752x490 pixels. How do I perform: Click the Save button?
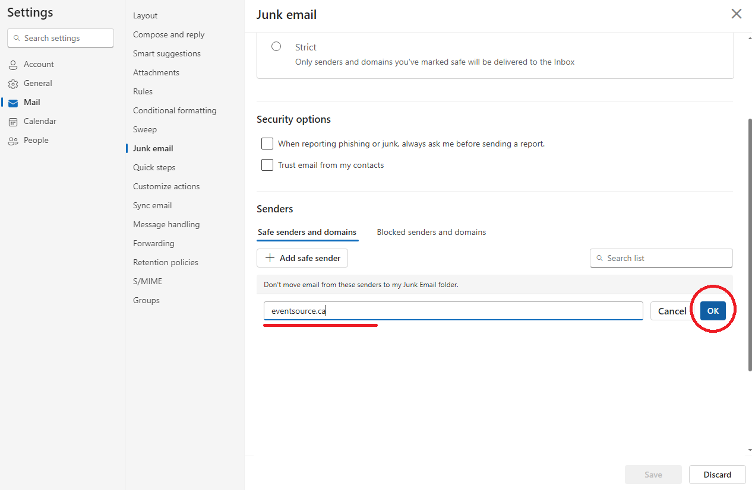[x=653, y=475]
